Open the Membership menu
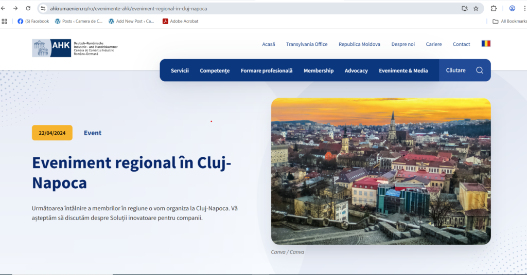527x275 pixels. pos(319,70)
